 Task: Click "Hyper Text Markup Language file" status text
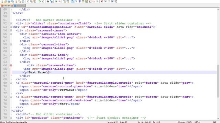pos(14,122)
